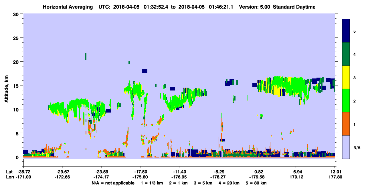
Task: Click the bright green colorbar segment labeled 2
Action: click(x=346, y=101)
